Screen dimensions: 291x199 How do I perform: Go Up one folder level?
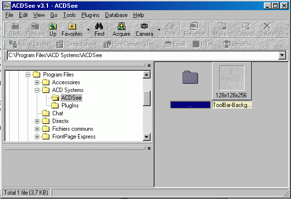coord(53,26)
